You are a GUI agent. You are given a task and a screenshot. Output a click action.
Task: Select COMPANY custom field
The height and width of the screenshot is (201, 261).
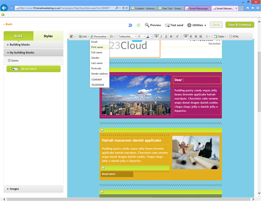[99, 80]
